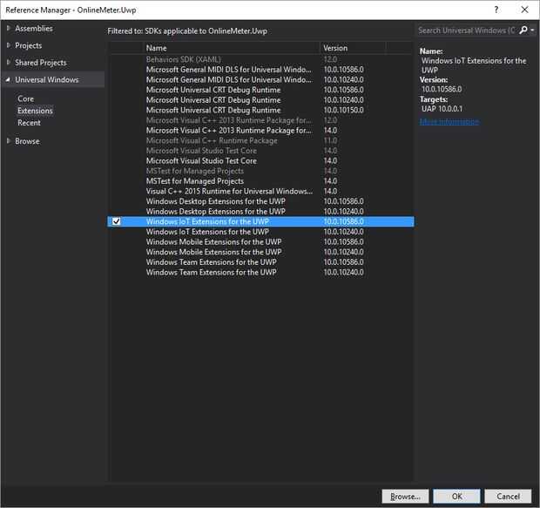This screenshot has width=540, height=508.
Task: Select Recent under Universal Windows
Action: click(x=29, y=123)
